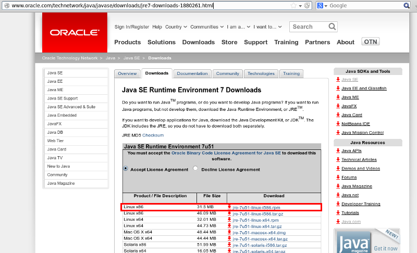Viewport: 417px width, 253px height.
Task: Download jre-7u51-linux-x64.tar.gz file
Action: coord(257,226)
